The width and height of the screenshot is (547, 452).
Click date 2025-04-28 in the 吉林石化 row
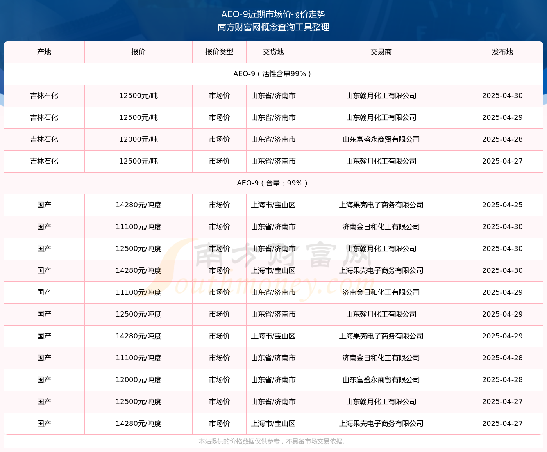point(502,139)
